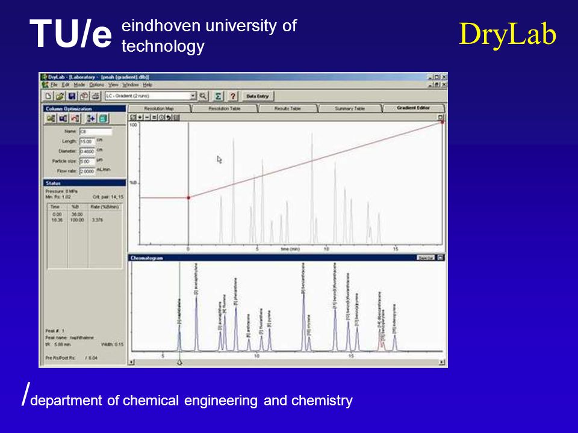
Task: Click the tallest peak near 12.5 min in chromatogram
Action: (x=303, y=322)
